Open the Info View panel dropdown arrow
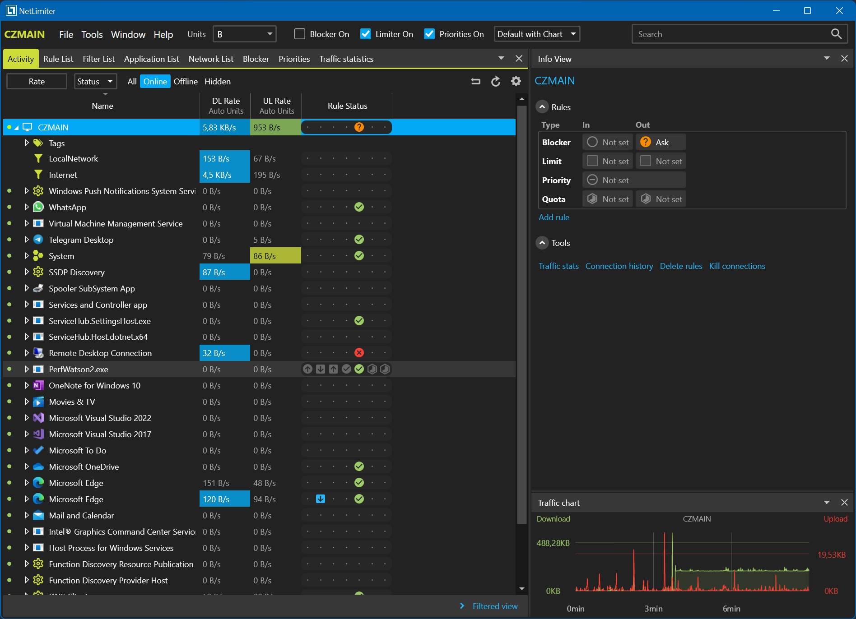 pyautogui.click(x=827, y=59)
